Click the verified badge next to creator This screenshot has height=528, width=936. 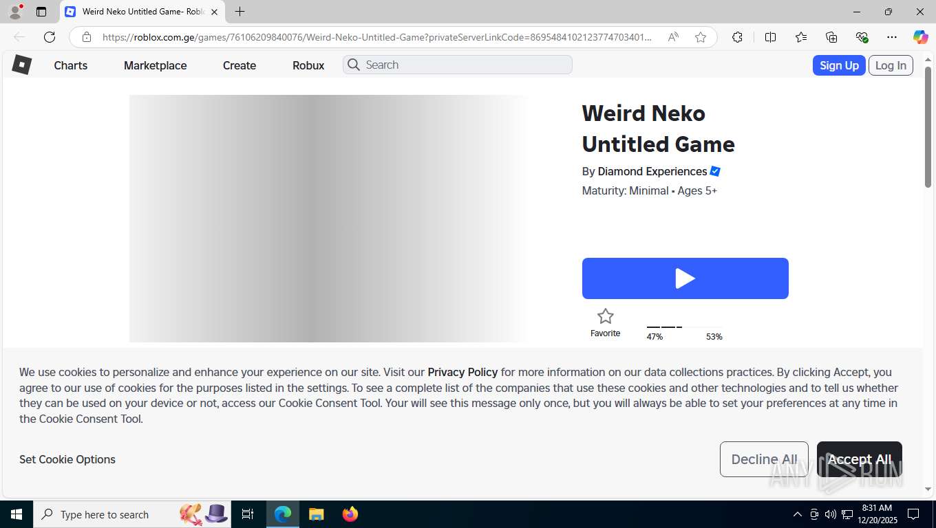coord(715,171)
